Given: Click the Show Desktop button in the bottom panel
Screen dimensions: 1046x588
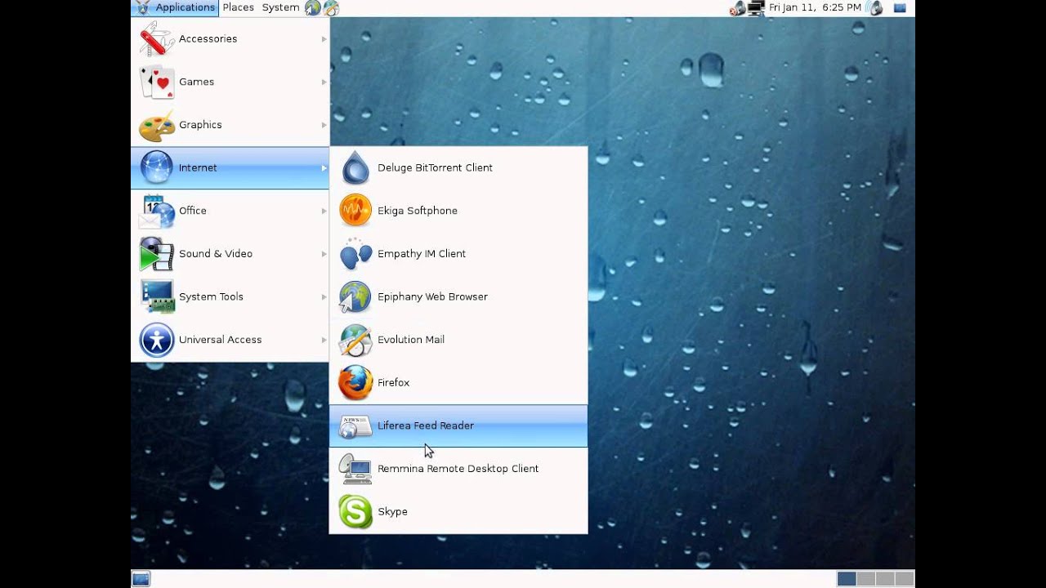Looking at the screenshot, I should [x=141, y=579].
